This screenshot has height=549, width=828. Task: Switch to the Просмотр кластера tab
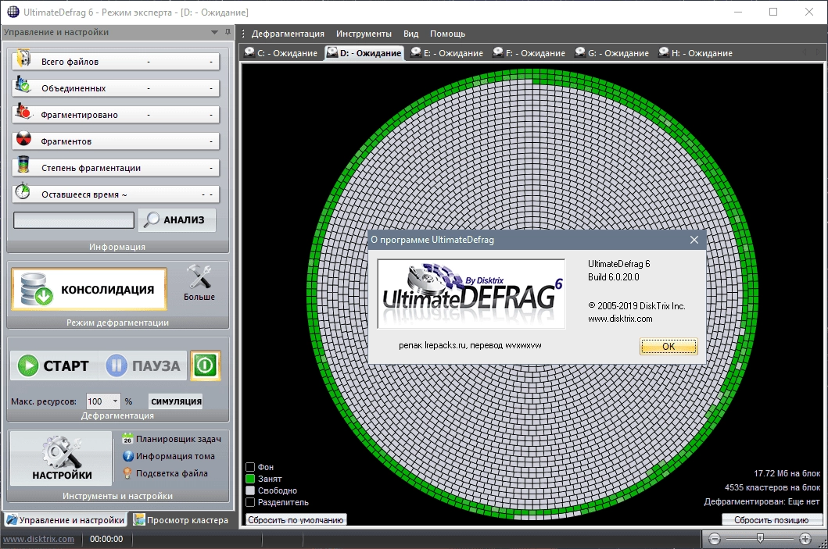pos(181,520)
